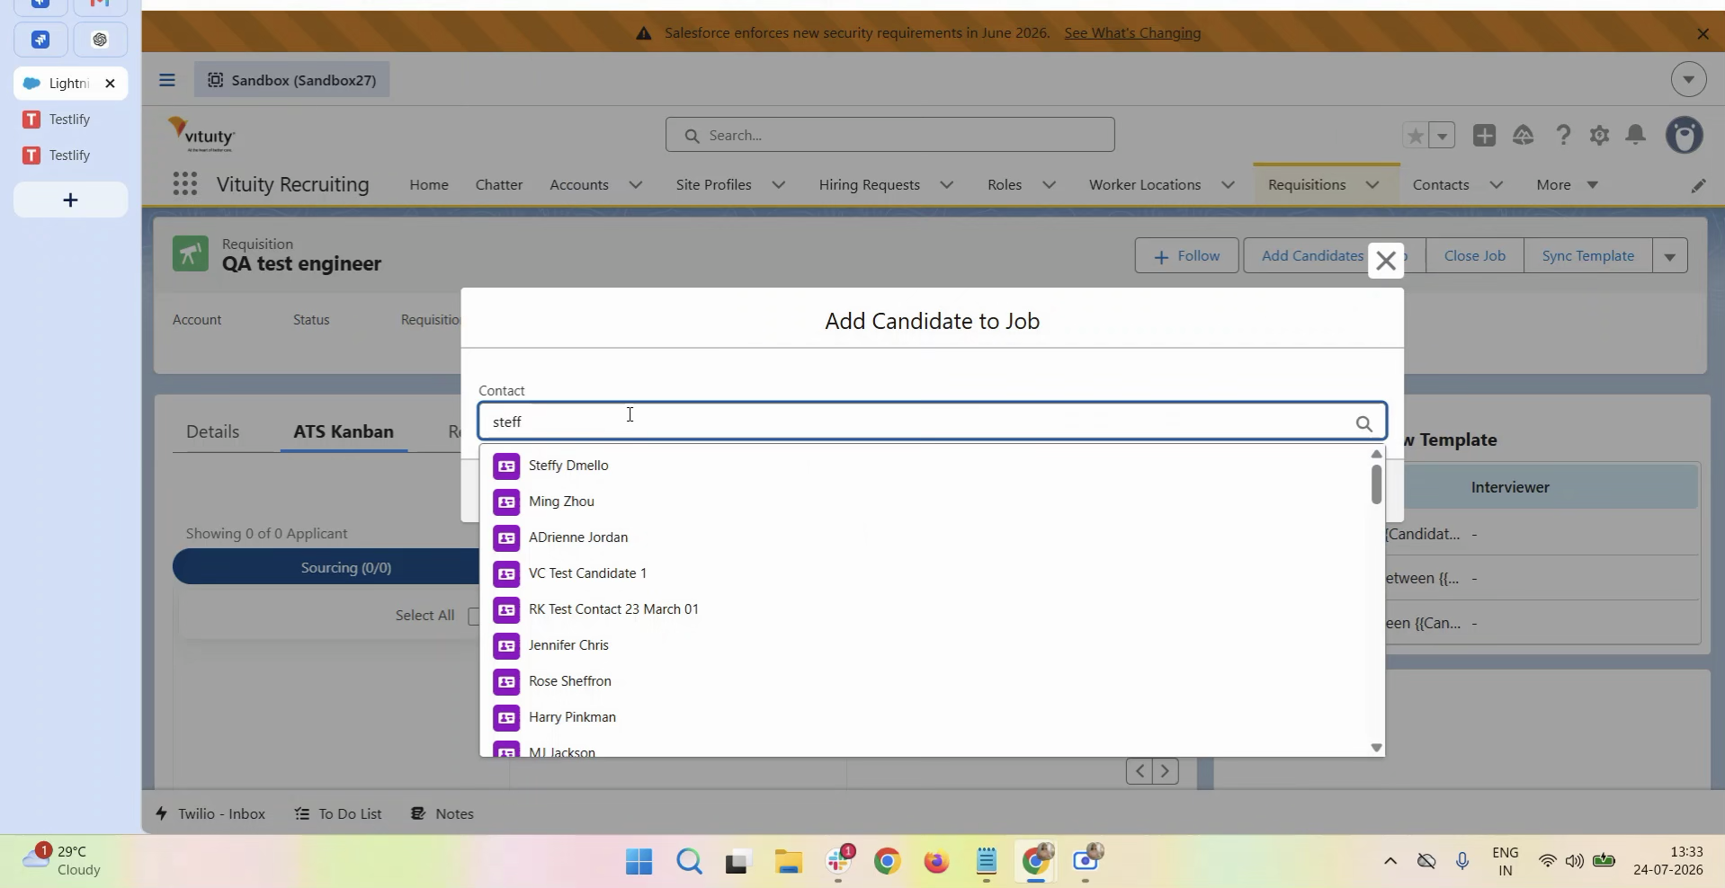This screenshot has height=888, width=1725.
Task: Open the Notes utility
Action: click(x=442, y=814)
